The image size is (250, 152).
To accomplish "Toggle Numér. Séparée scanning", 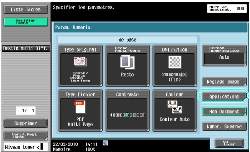I will click(224, 127).
